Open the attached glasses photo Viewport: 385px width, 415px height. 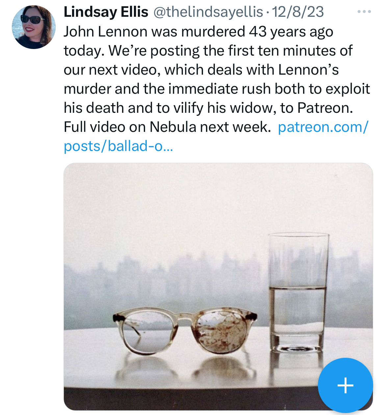coord(218,286)
